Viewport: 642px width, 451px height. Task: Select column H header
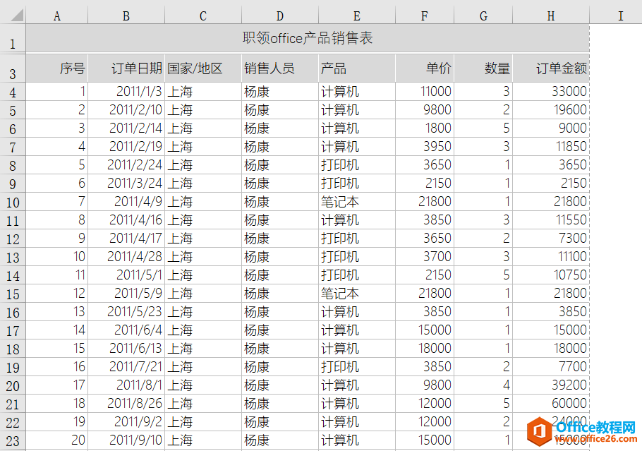(551, 16)
